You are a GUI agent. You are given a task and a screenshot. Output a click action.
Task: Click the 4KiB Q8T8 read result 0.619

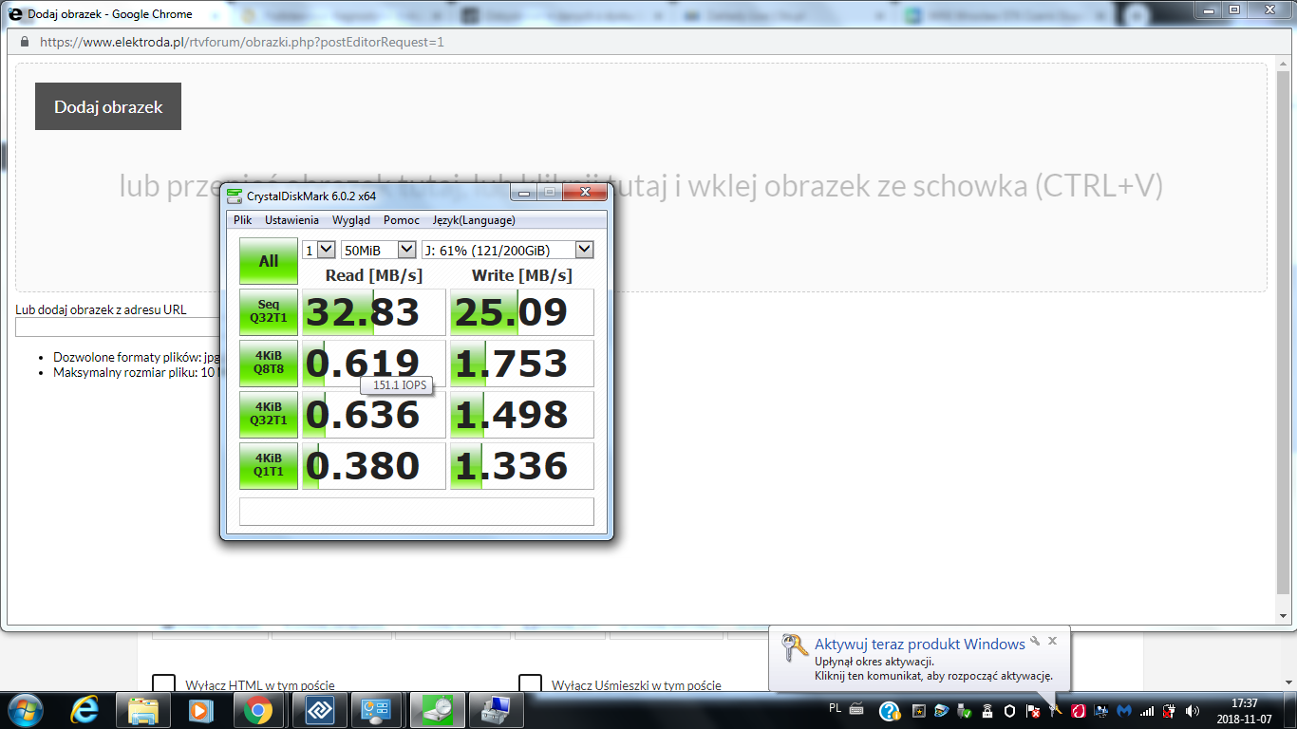click(374, 364)
